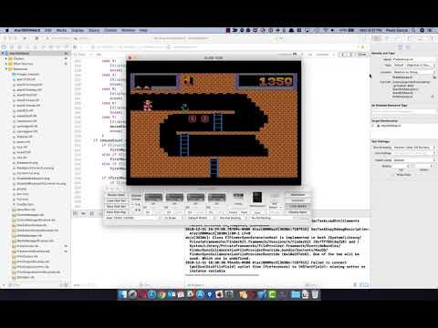This screenshot has height=328, width=438.
Task: Open Spotlight search in the menu bar
Action: click(413, 30)
